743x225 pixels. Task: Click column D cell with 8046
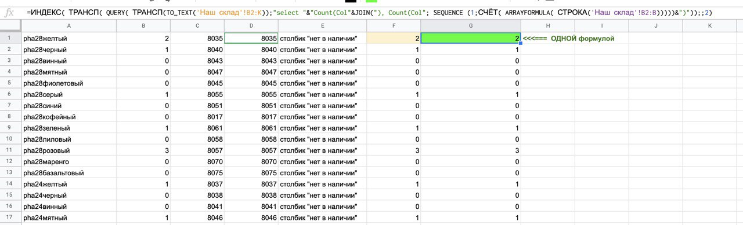[251, 217]
